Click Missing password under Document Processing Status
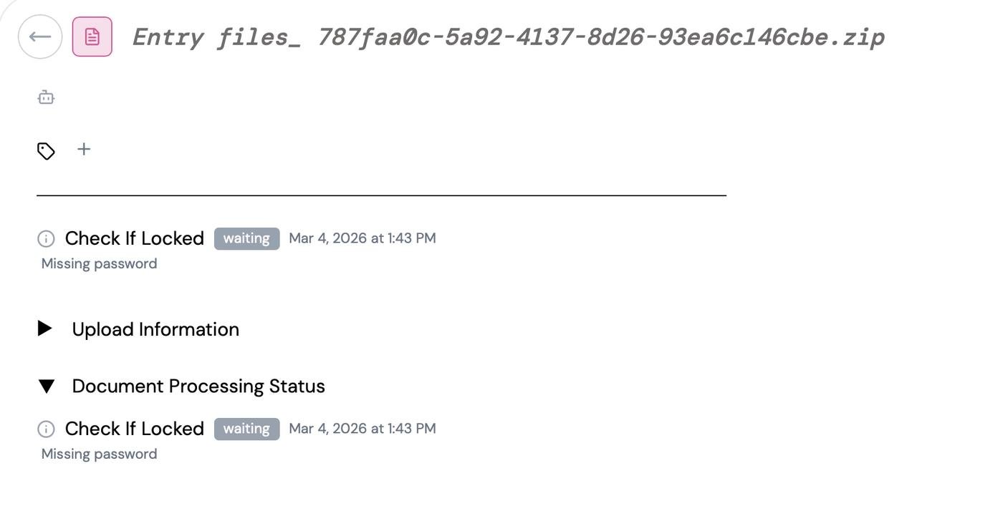The height and width of the screenshot is (506, 1003). pyautogui.click(x=100, y=454)
